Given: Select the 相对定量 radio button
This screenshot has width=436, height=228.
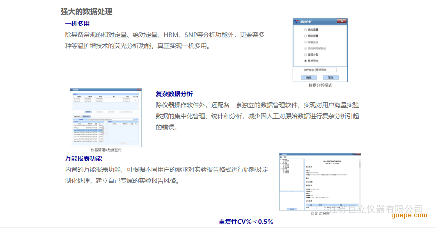Looking at the screenshot, I should tap(305, 36).
